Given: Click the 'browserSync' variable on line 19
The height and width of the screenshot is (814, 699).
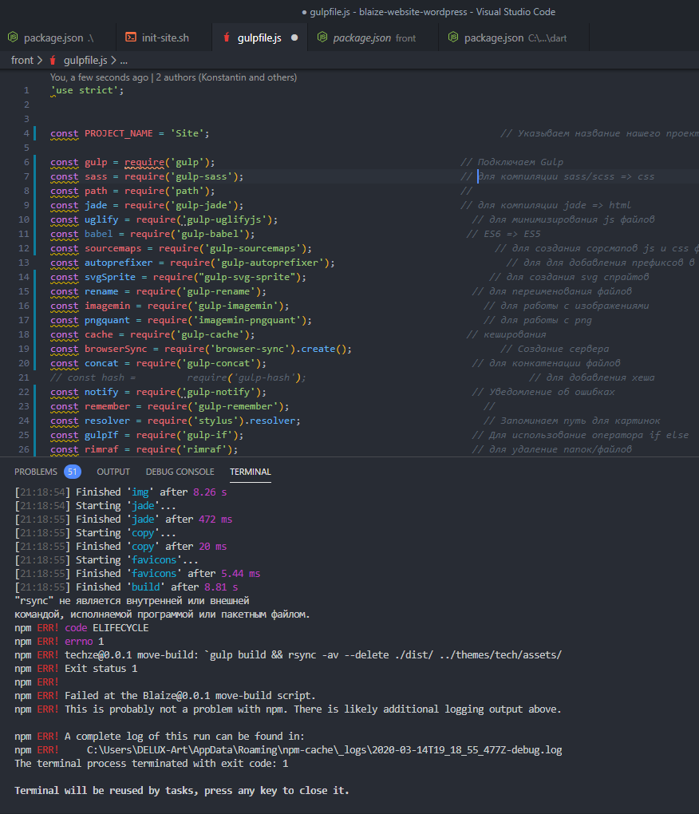Looking at the screenshot, I should (x=116, y=349).
